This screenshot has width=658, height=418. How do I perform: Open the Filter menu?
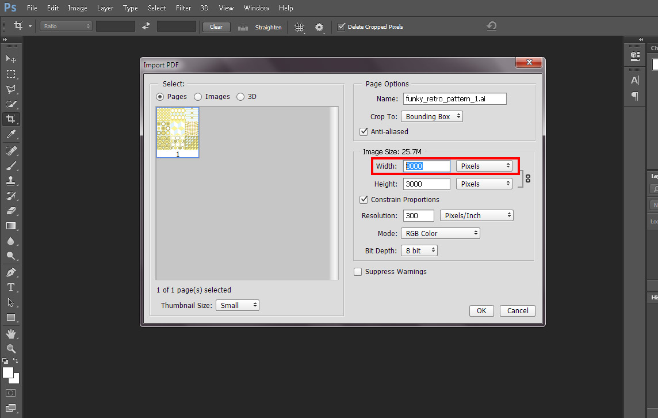point(183,8)
